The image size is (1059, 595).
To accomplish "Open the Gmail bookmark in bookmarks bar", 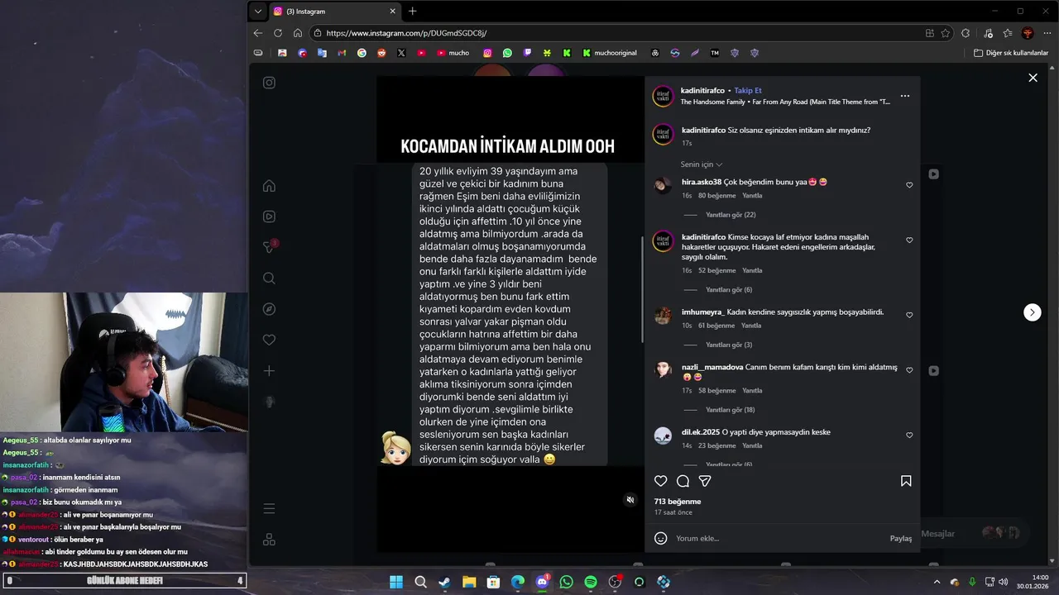I will point(342,53).
